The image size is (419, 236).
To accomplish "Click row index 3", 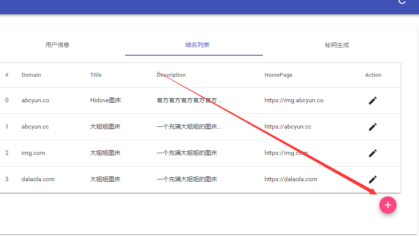I will pos(7,179).
